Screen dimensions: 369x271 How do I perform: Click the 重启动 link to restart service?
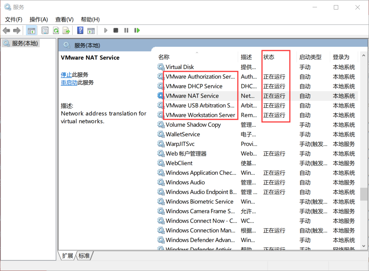[69, 82]
